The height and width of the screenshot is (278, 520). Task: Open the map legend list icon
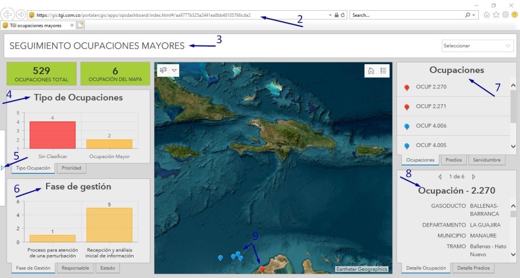click(x=383, y=71)
